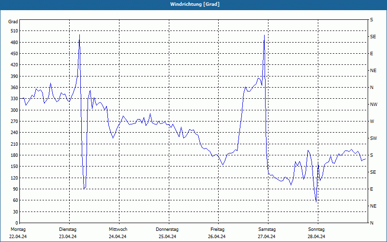Screen dimensions: 387x242
Task: Select the 'W' compass label
Action: point(372,121)
